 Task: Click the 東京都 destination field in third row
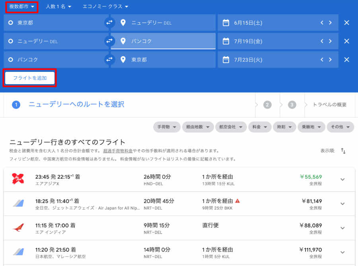163,60
